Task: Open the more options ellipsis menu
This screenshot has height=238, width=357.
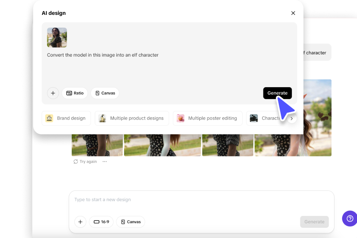Action: 105,161
